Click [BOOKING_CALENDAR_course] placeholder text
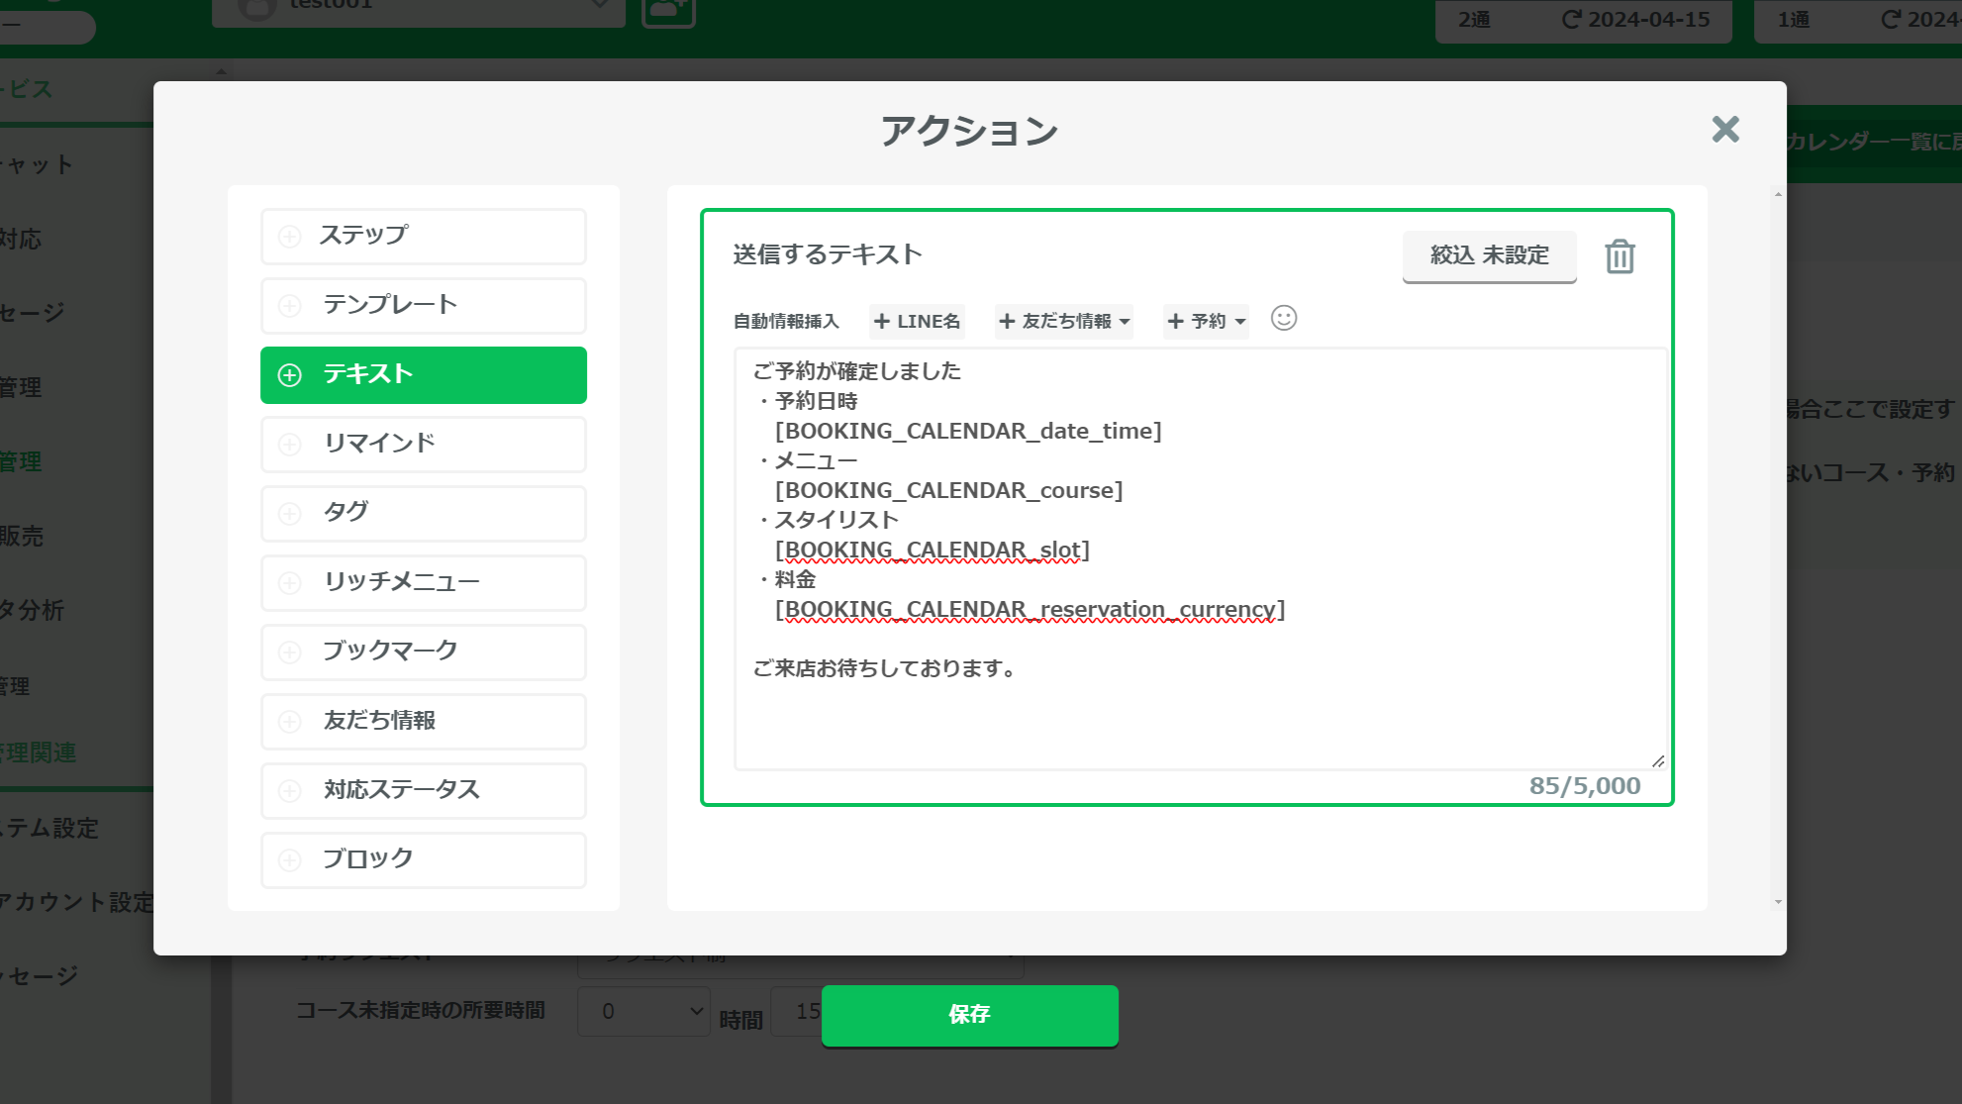The width and height of the screenshot is (1962, 1104). [948, 490]
